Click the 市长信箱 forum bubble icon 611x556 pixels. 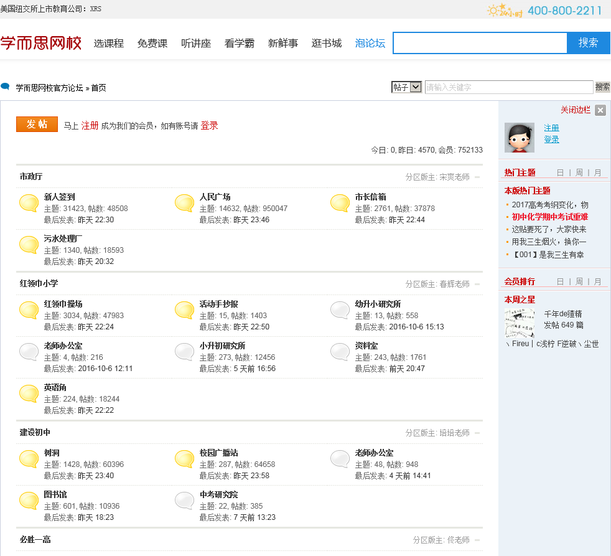point(340,203)
